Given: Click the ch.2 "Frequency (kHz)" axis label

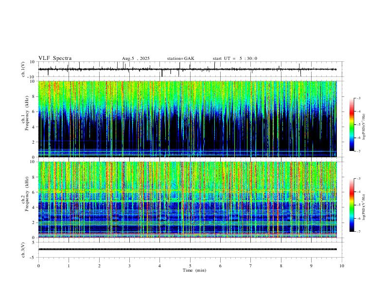Looking at the screenshot, I should pos(27,194).
